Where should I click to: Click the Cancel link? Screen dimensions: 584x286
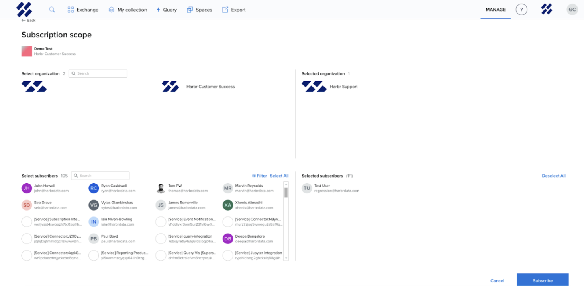497,280
